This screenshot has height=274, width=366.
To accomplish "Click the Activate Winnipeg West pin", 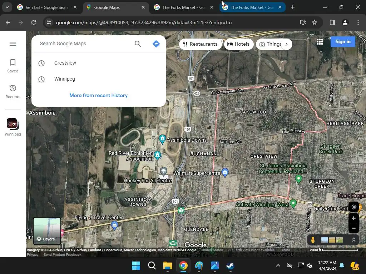I will click(x=293, y=203).
